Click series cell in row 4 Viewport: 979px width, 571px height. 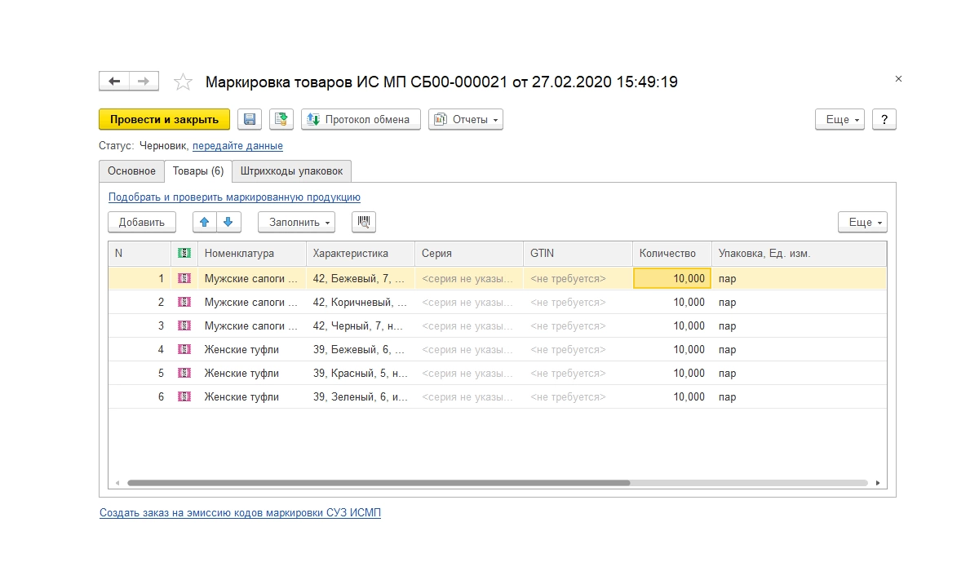tap(469, 349)
